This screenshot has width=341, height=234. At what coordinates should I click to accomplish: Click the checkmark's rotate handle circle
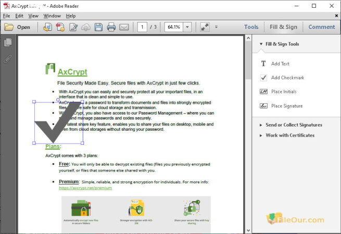pyautogui.click(x=58, y=100)
